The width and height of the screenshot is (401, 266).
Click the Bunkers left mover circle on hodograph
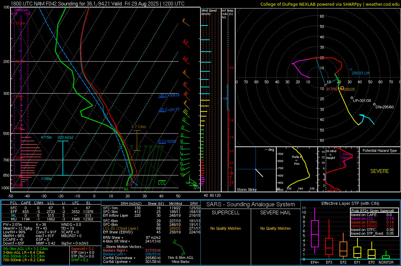pos(351,69)
